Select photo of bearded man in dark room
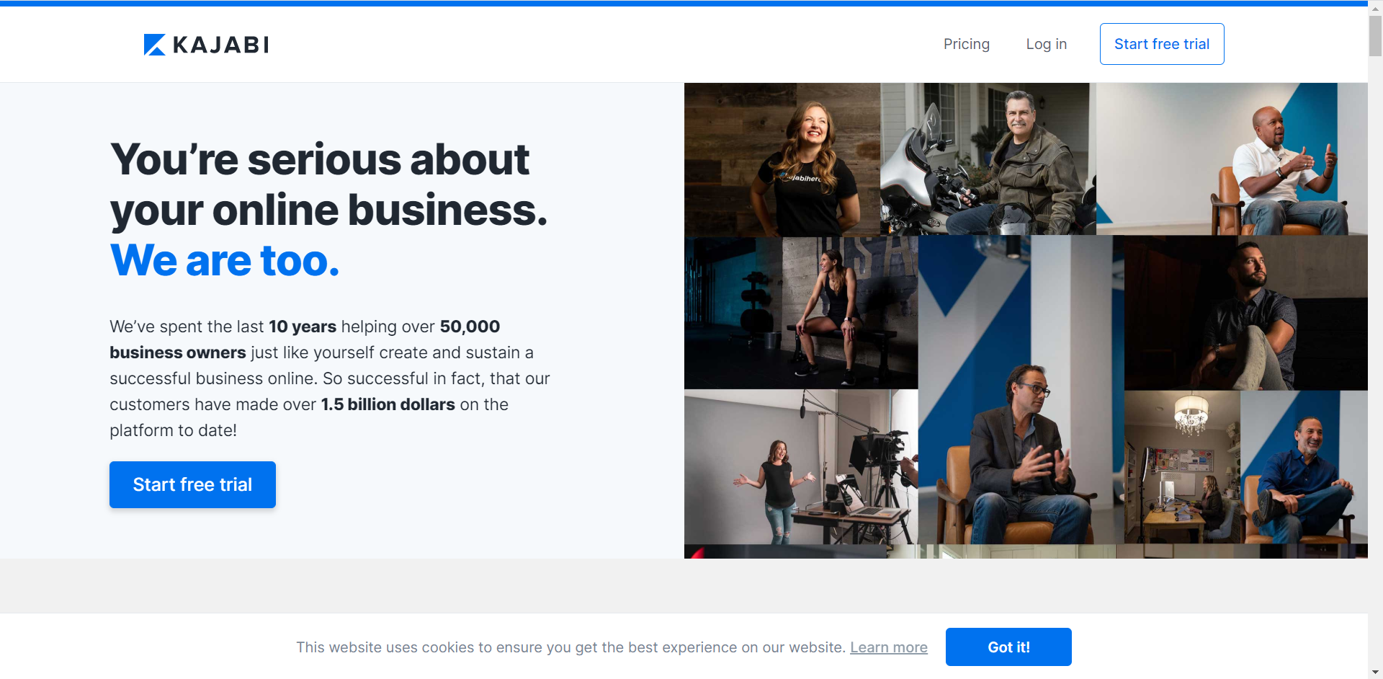The width and height of the screenshot is (1383, 679). coord(1246,313)
